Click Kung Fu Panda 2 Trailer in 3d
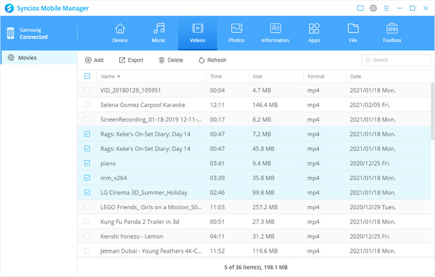This screenshot has width=435, height=277. coord(140,222)
